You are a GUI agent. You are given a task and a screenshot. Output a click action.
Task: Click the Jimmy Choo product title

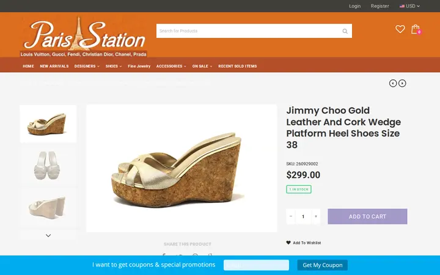[343, 127]
